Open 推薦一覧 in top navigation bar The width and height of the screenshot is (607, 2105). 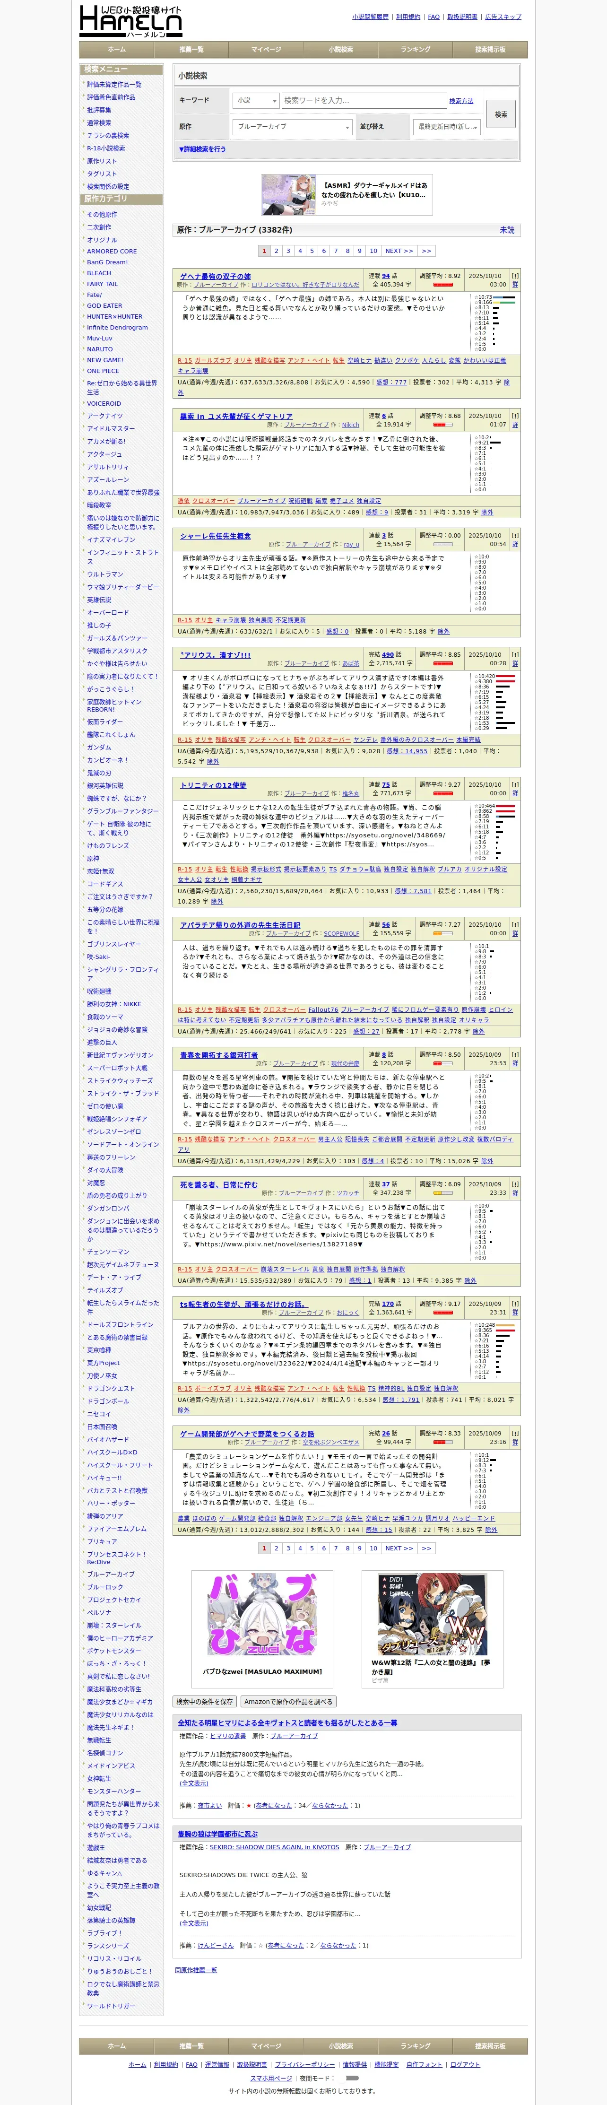191,49
